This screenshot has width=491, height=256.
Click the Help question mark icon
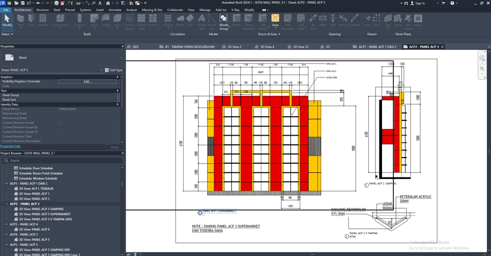pos(452,3)
